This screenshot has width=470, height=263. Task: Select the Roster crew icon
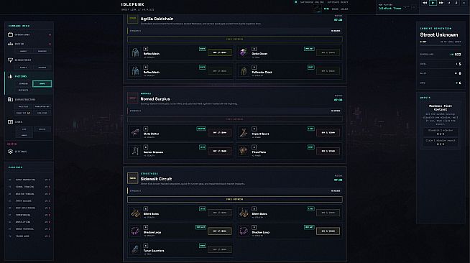(10, 44)
